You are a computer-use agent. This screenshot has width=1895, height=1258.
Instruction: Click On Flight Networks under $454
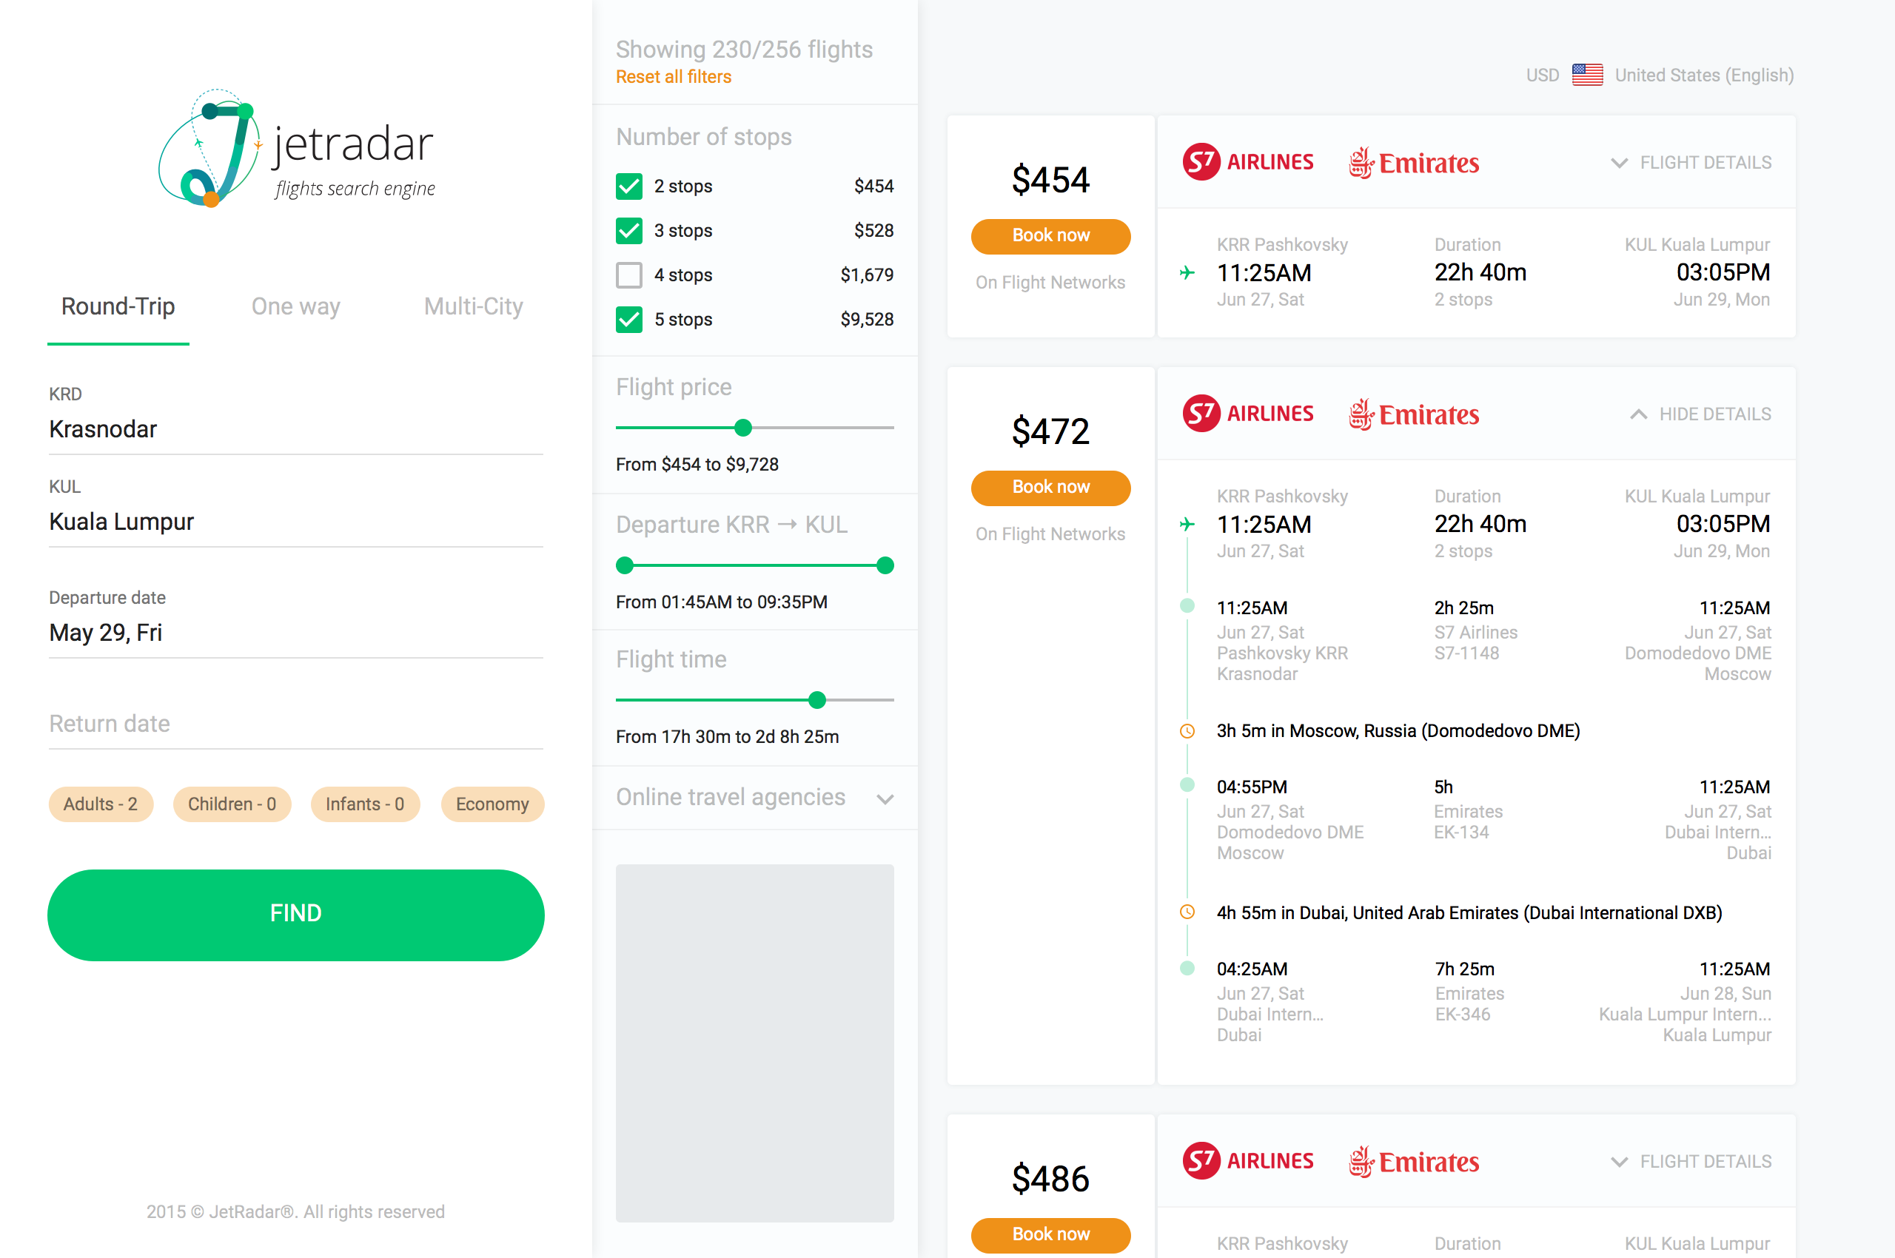1050,283
